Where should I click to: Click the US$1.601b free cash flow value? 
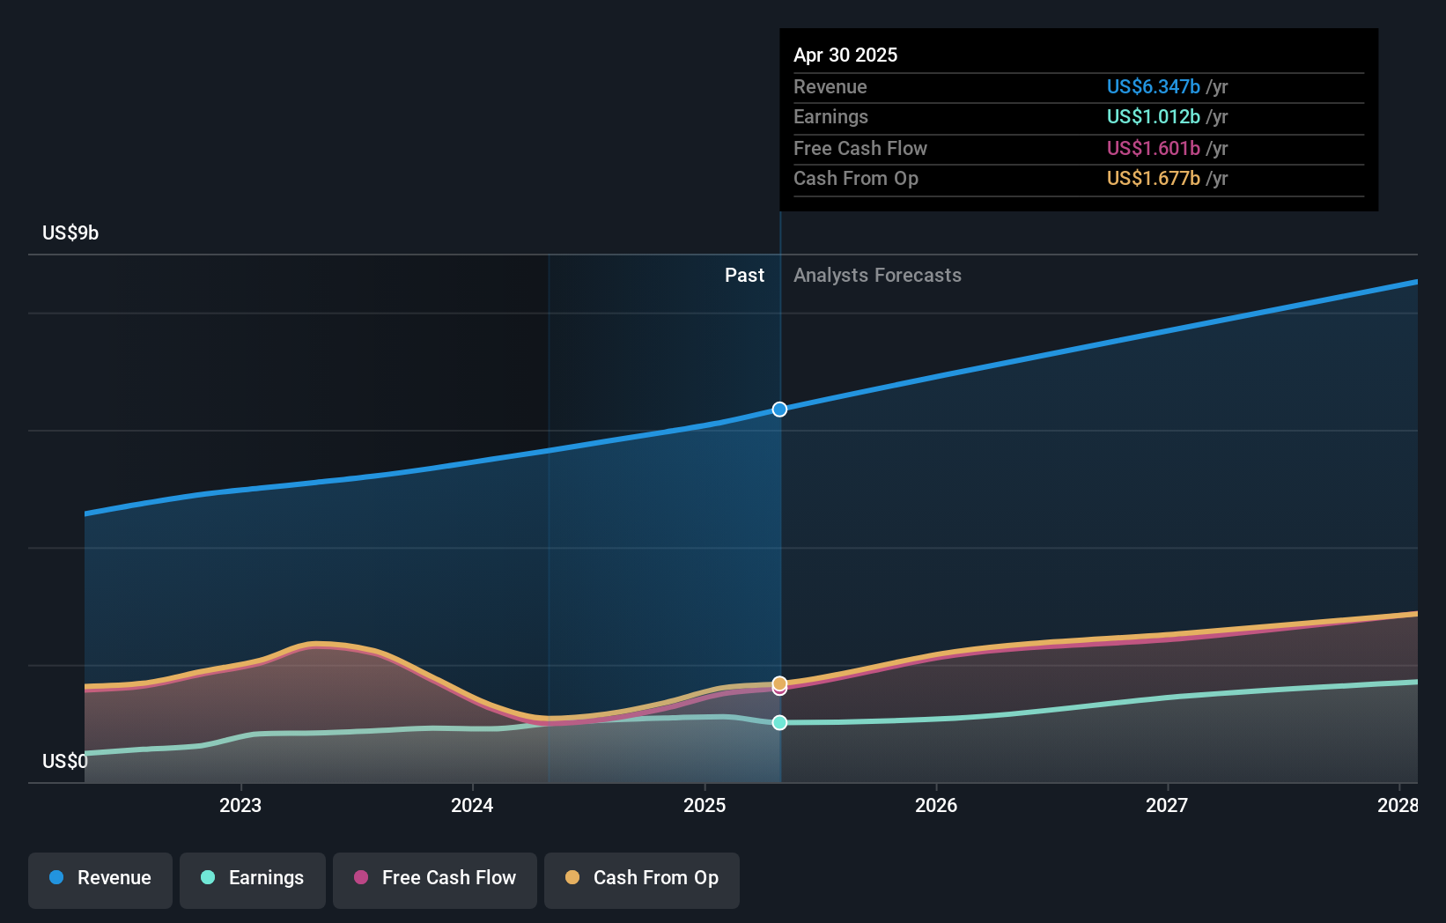click(1153, 148)
